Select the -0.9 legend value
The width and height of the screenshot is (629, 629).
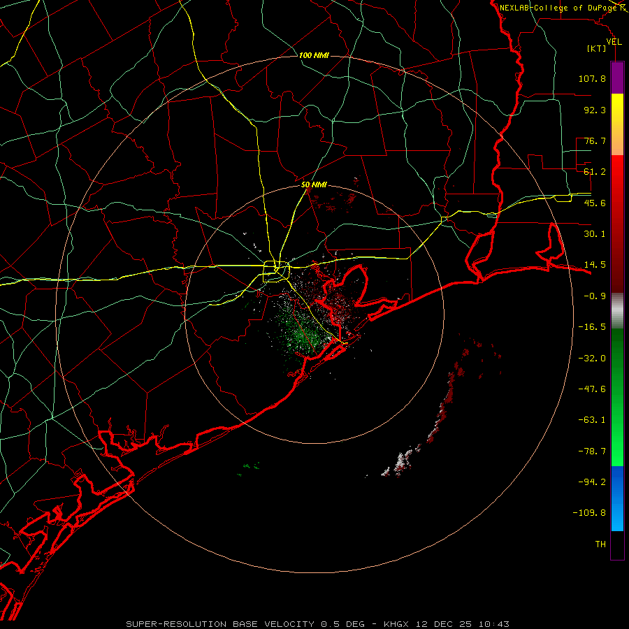tap(595, 296)
